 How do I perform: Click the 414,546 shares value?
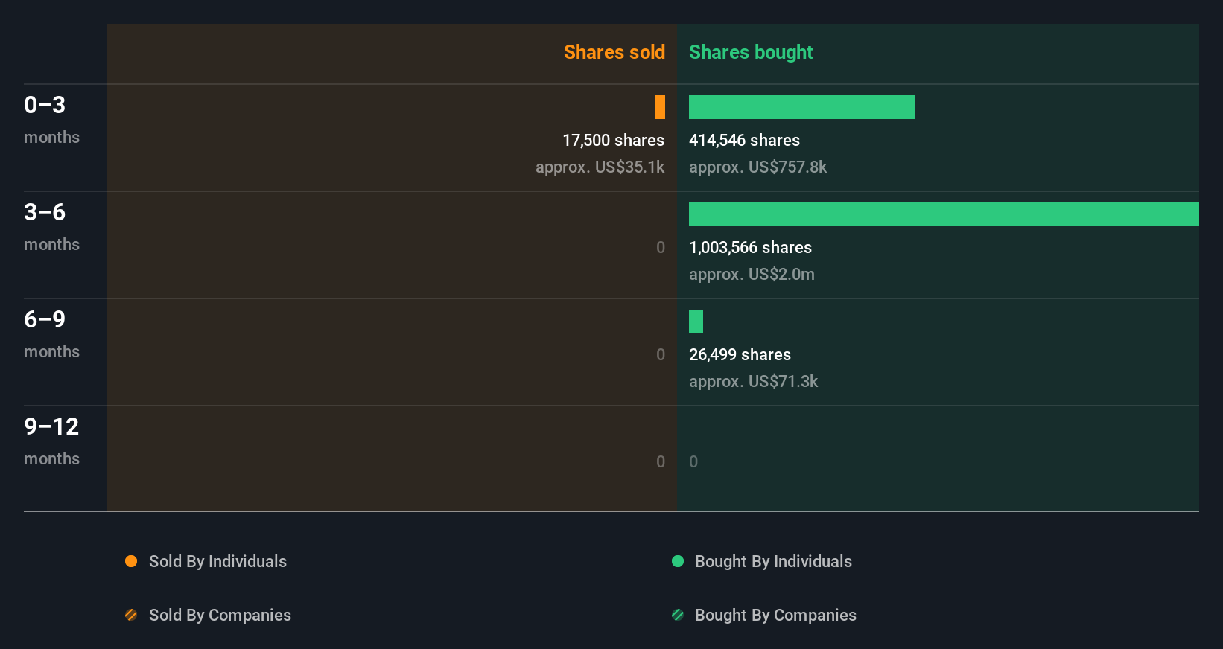pos(744,140)
